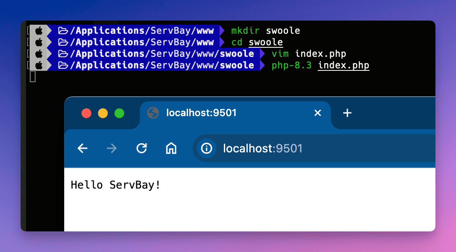Click the globe favicon in the tab
The image size is (456, 252).
tap(153, 113)
